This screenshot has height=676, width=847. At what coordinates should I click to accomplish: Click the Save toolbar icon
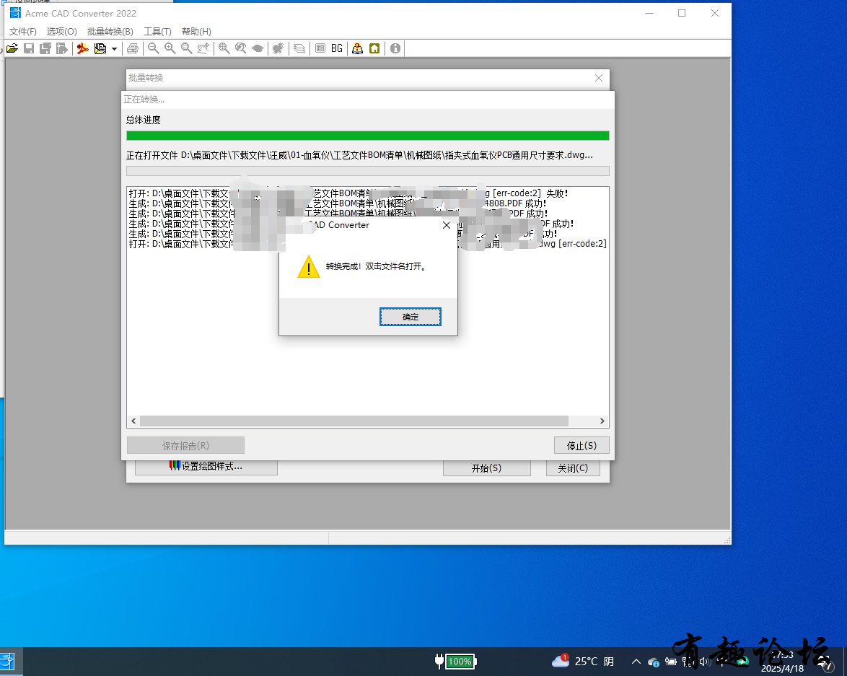pos(29,48)
